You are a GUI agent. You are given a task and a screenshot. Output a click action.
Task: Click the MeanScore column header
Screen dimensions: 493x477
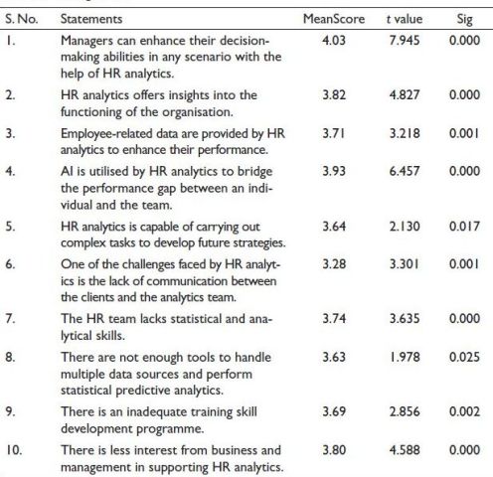pos(334,19)
